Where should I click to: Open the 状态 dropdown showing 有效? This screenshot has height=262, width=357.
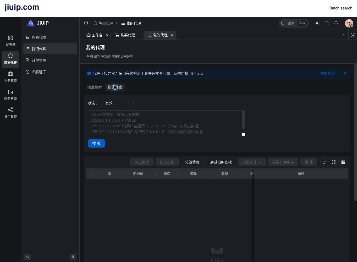coord(118,103)
